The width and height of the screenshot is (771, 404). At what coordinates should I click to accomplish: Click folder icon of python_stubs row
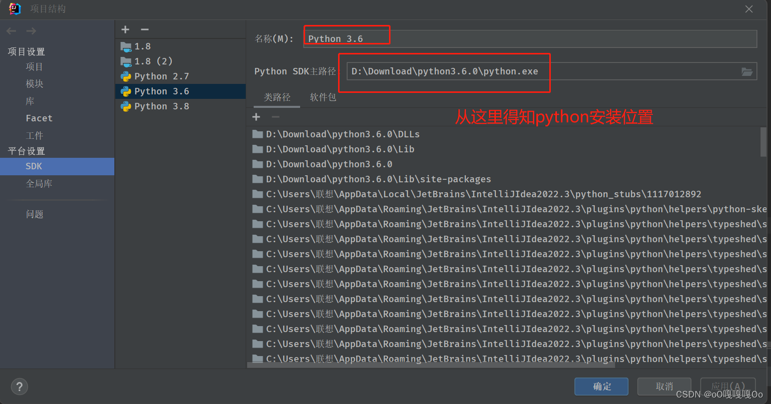(x=258, y=194)
